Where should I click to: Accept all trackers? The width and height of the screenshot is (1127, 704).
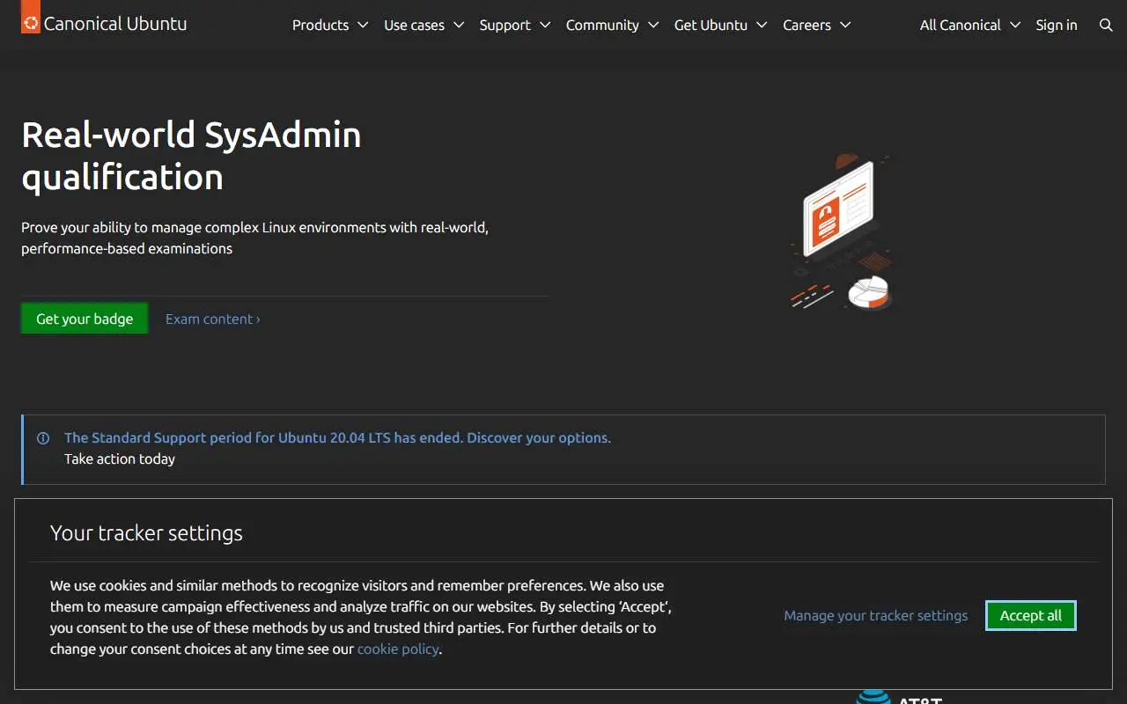[1031, 615]
